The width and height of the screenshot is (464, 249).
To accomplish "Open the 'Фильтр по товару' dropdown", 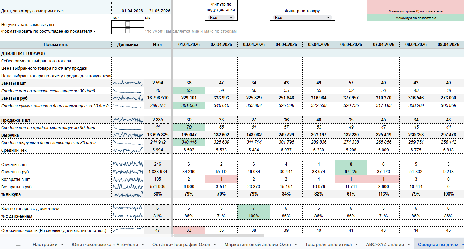I will click(303, 17).
